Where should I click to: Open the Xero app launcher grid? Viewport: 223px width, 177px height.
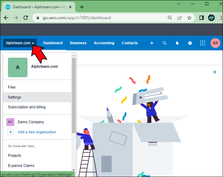coord(203,43)
